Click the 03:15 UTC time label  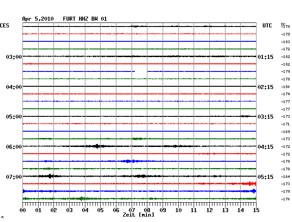pos(265,117)
